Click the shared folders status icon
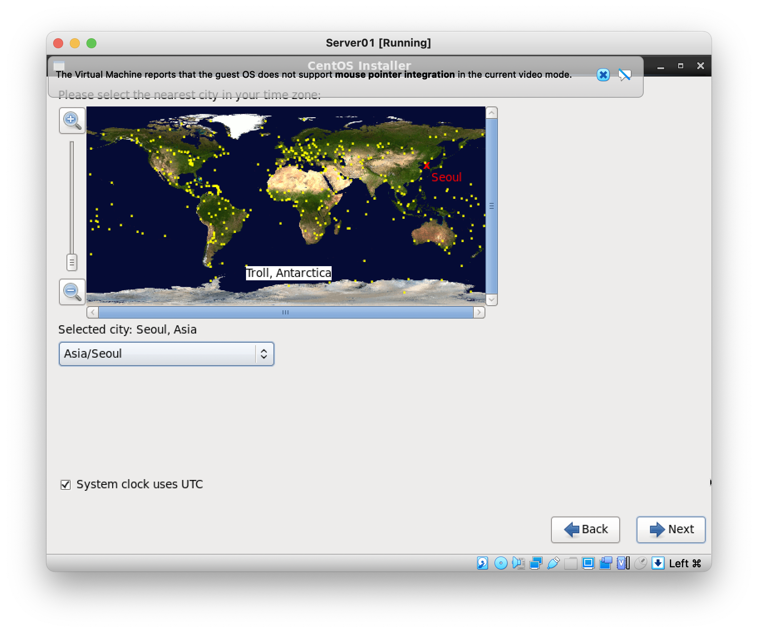 [571, 563]
